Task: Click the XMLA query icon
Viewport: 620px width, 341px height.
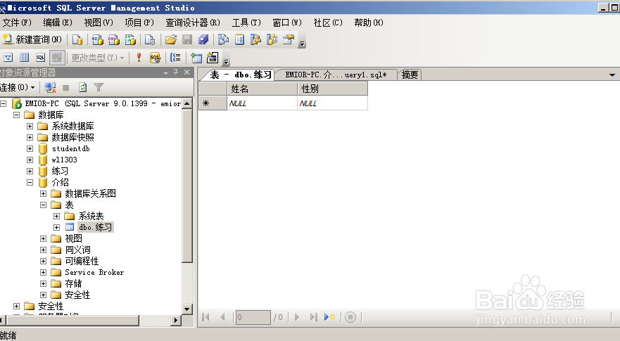Action: coord(130,39)
